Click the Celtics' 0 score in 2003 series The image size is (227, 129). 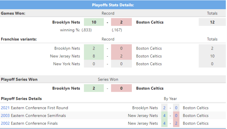176,115
